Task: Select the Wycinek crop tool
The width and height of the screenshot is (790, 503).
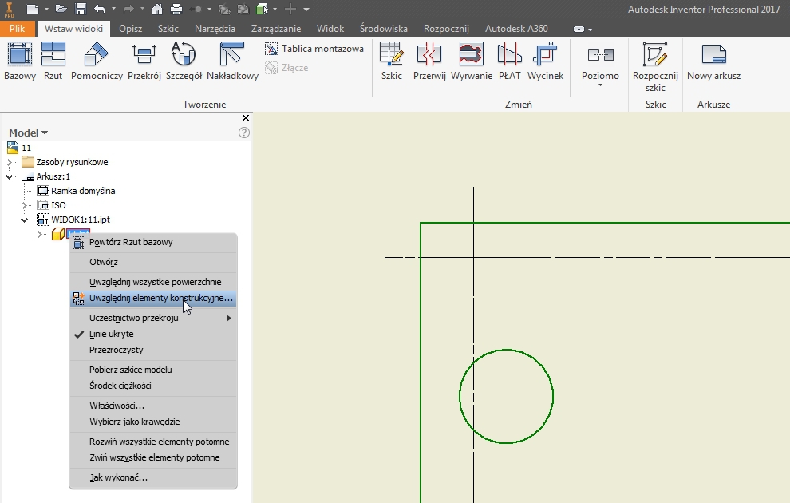Action: point(545,61)
